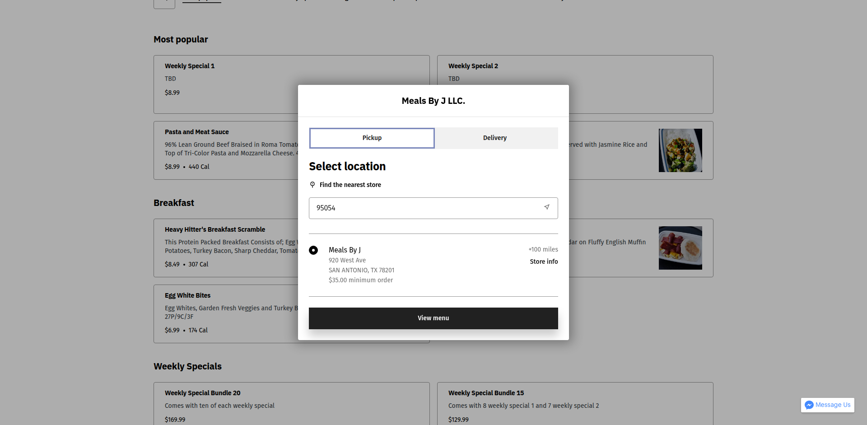Screen dimensions: 867x425
Task: Click the Find the nearest store label
Action: click(x=350, y=185)
